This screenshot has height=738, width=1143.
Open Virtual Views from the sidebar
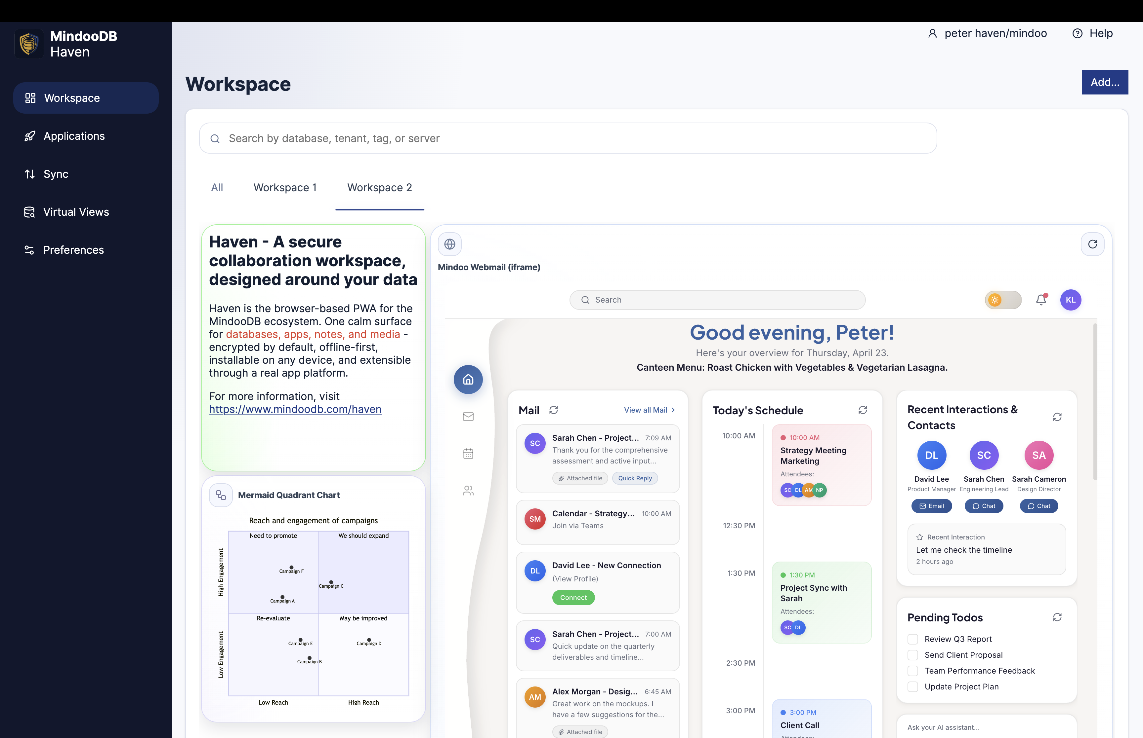(x=75, y=211)
